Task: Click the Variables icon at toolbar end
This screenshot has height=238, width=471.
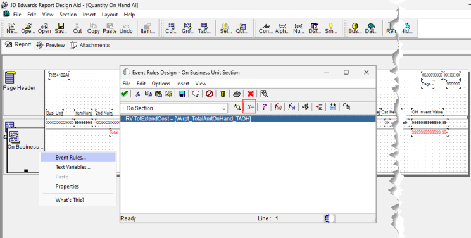Action: click(x=347, y=107)
